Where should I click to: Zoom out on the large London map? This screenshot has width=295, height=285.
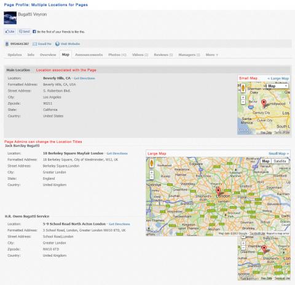pyautogui.click(x=152, y=177)
